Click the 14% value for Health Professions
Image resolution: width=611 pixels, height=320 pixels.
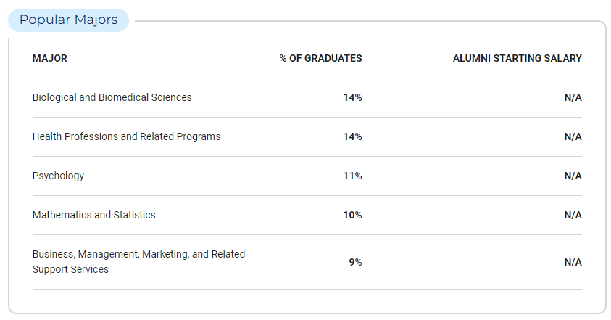[x=353, y=136]
